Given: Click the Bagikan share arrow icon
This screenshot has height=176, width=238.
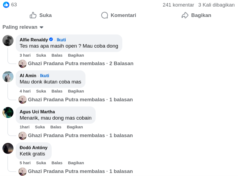Looking at the screenshot, I should pyautogui.click(x=185, y=15).
